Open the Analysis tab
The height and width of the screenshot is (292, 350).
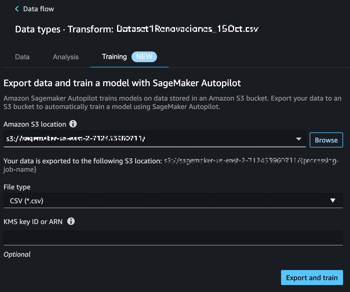pyautogui.click(x=66, y=57)
